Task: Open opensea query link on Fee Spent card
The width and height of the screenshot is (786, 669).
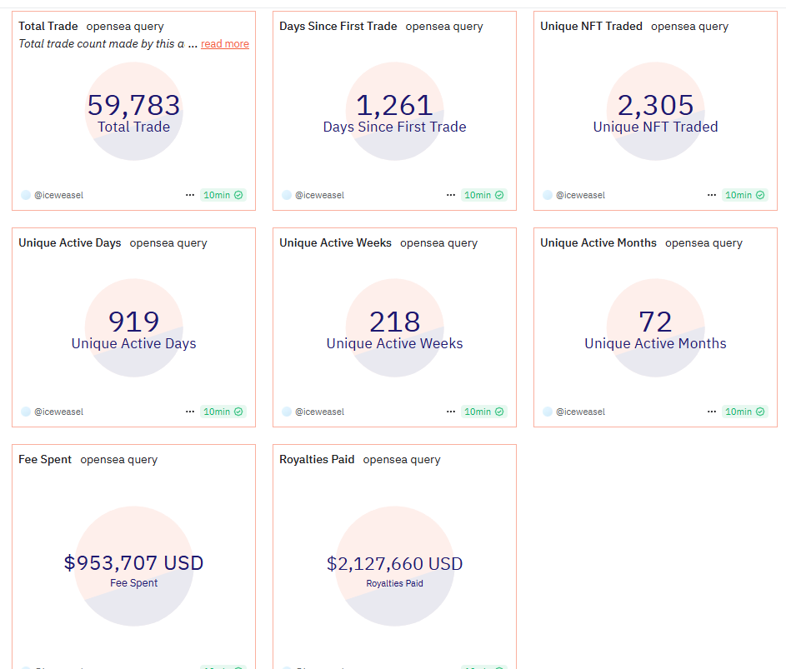Action: pyautogui.click(x=119, y=460)
